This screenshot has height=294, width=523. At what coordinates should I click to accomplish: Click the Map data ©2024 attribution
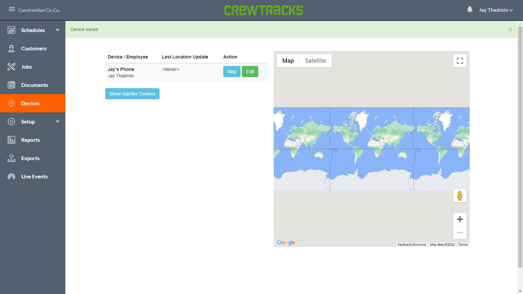tap(442, 244)
